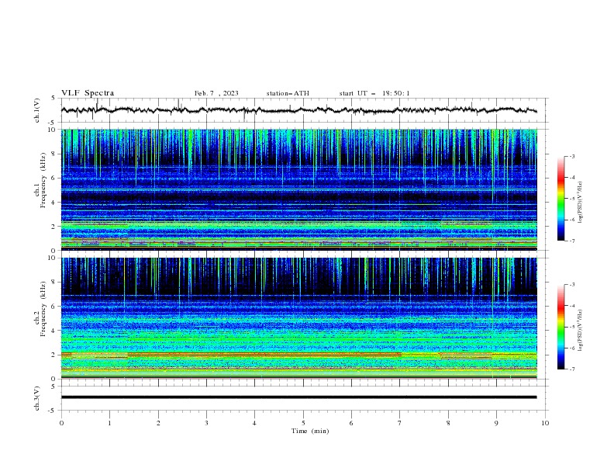Click the log(PSD) label beside ch.2 colorbar
Screen dimensions: 614x475
(x=581, y=331)
